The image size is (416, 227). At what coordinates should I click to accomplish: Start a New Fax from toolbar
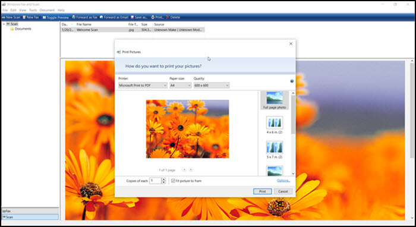[31, 17]
